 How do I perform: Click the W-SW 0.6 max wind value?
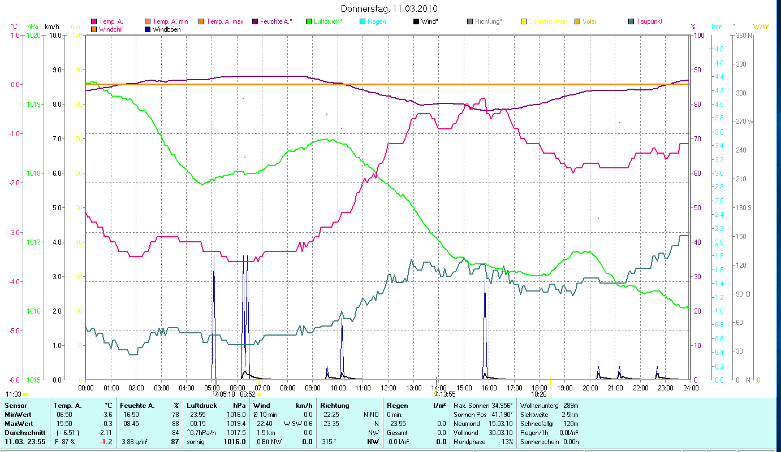[x=298, y=423]
